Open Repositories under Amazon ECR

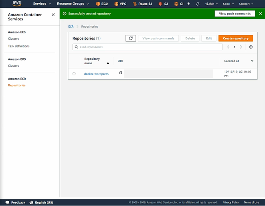[x=16, y=85]
